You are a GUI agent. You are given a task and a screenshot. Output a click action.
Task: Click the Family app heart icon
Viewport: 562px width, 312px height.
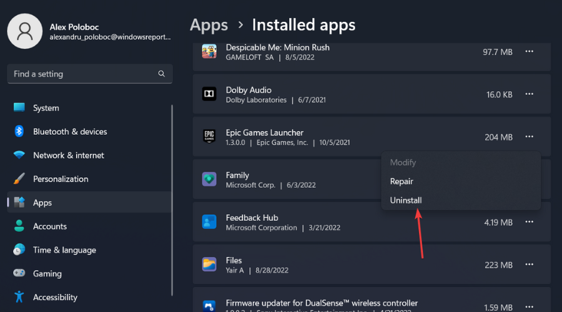[x=209, y=179]
